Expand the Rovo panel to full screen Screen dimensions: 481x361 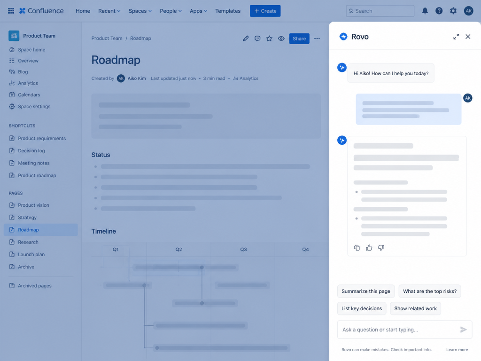point(456,37)
